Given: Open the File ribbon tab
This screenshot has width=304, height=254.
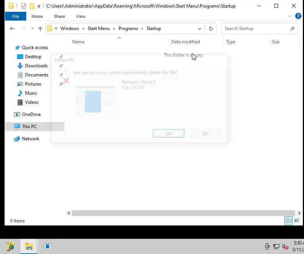Looking at the screenshot, I should click(16, 16).
